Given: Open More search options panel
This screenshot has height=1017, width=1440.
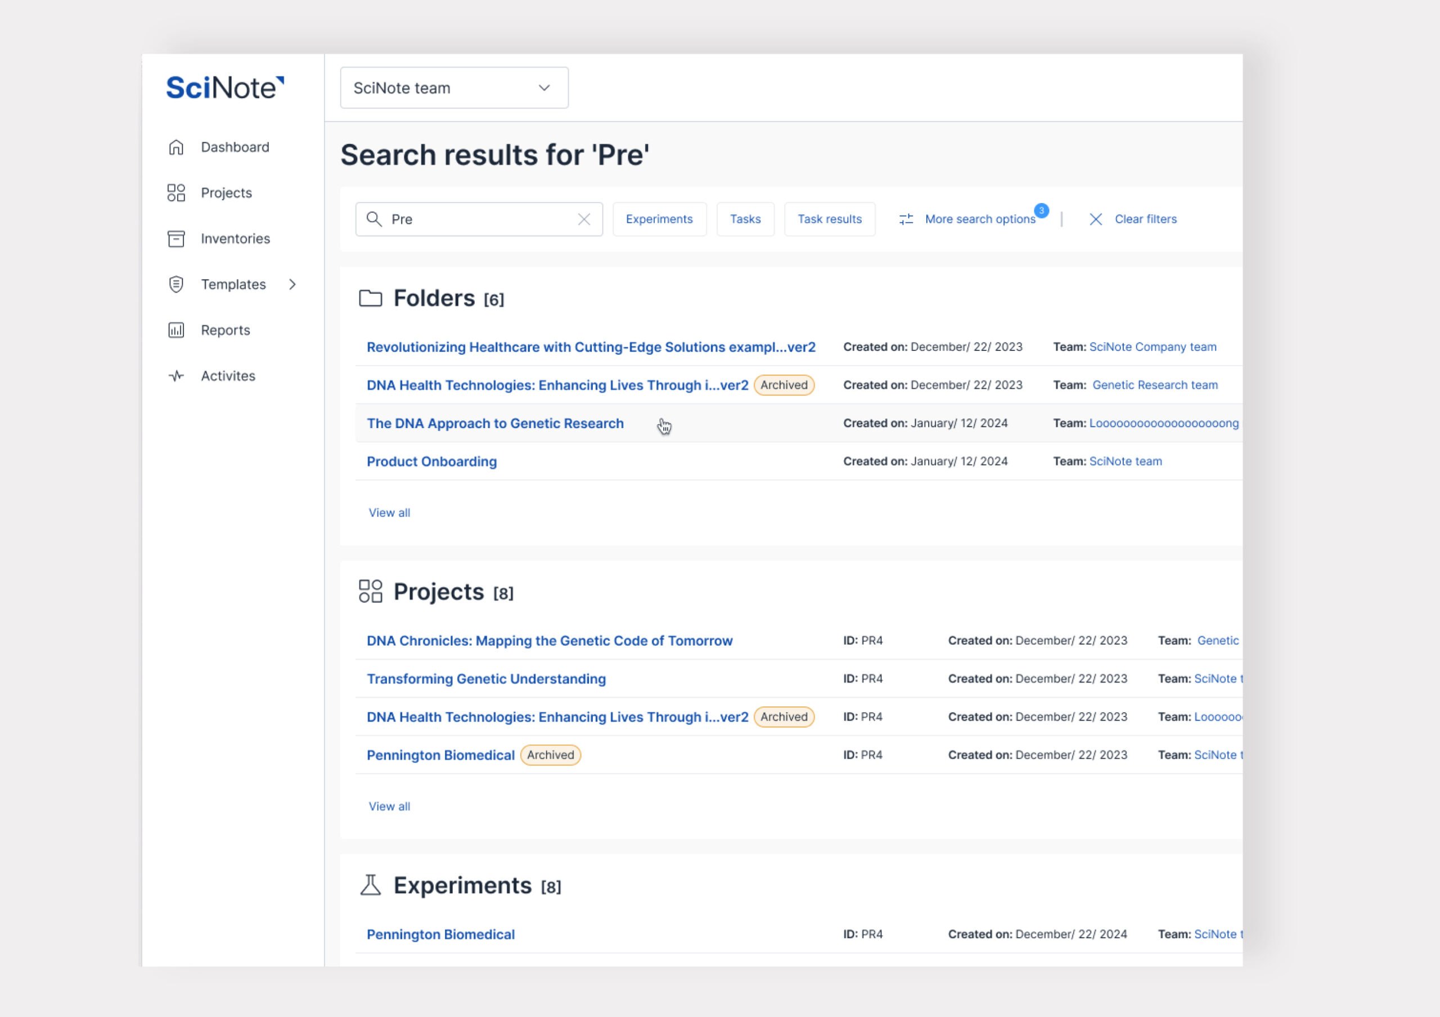Looking at the screenshot, I should point(980,219).
